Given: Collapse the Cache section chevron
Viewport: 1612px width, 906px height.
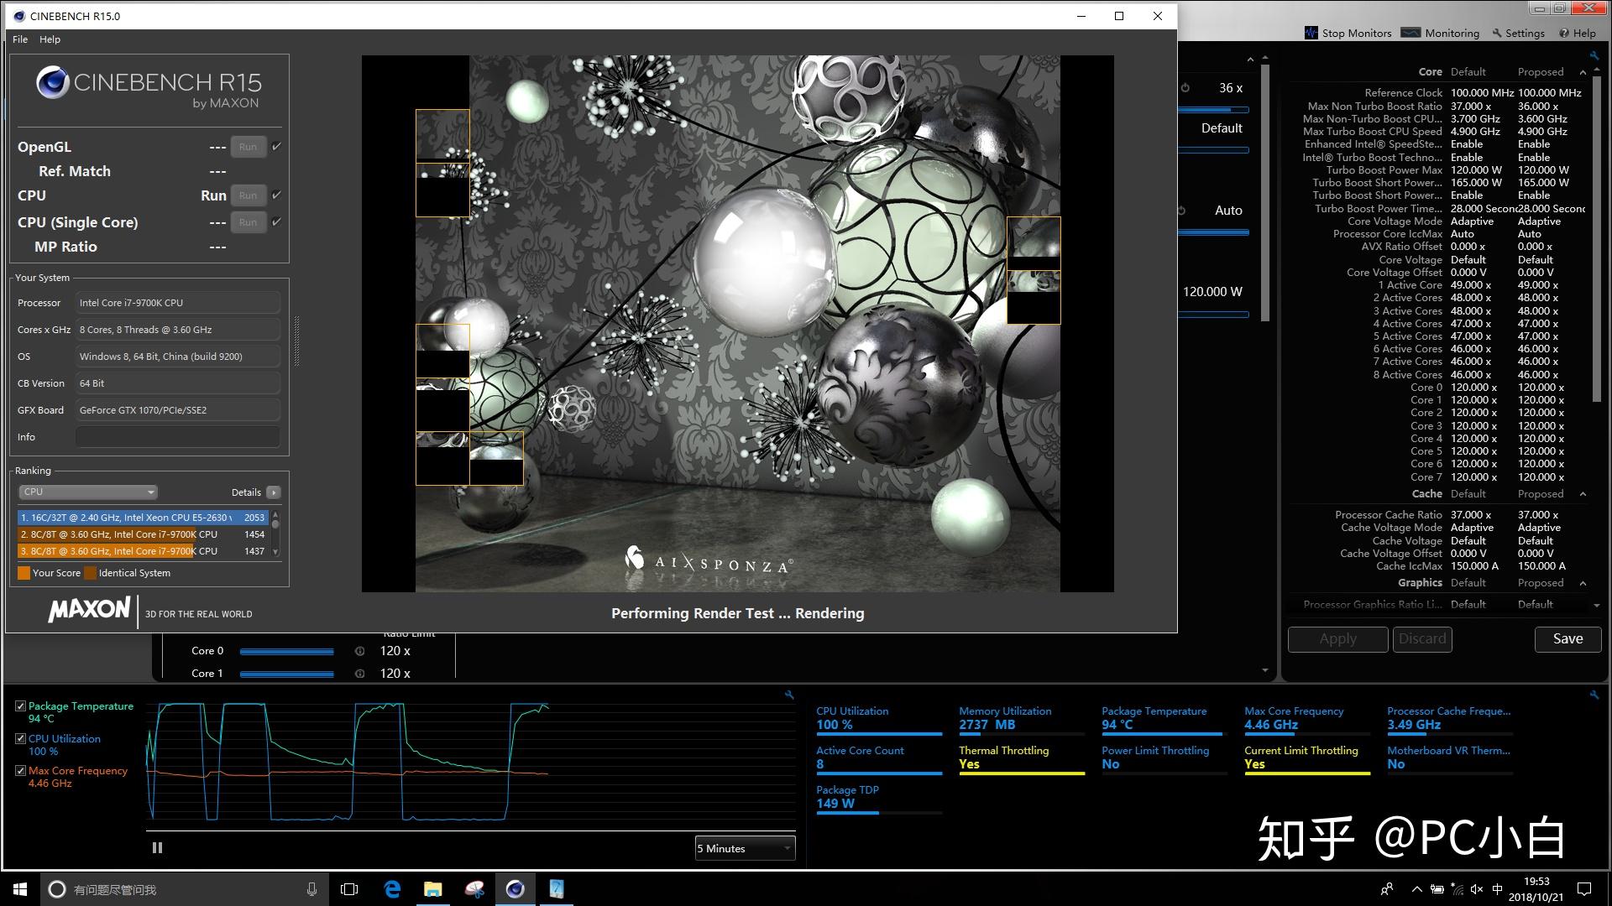Looking at the screenshot, I should [x=1583, y=494].
